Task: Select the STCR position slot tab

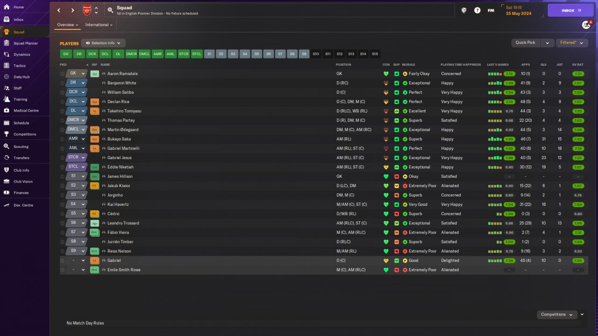Action: [184, 54]
